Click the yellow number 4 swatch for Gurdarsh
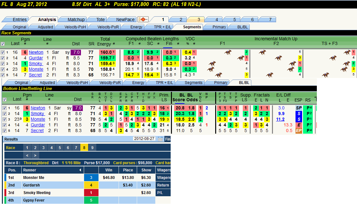 pyautogui.click(x=91, y=185)
